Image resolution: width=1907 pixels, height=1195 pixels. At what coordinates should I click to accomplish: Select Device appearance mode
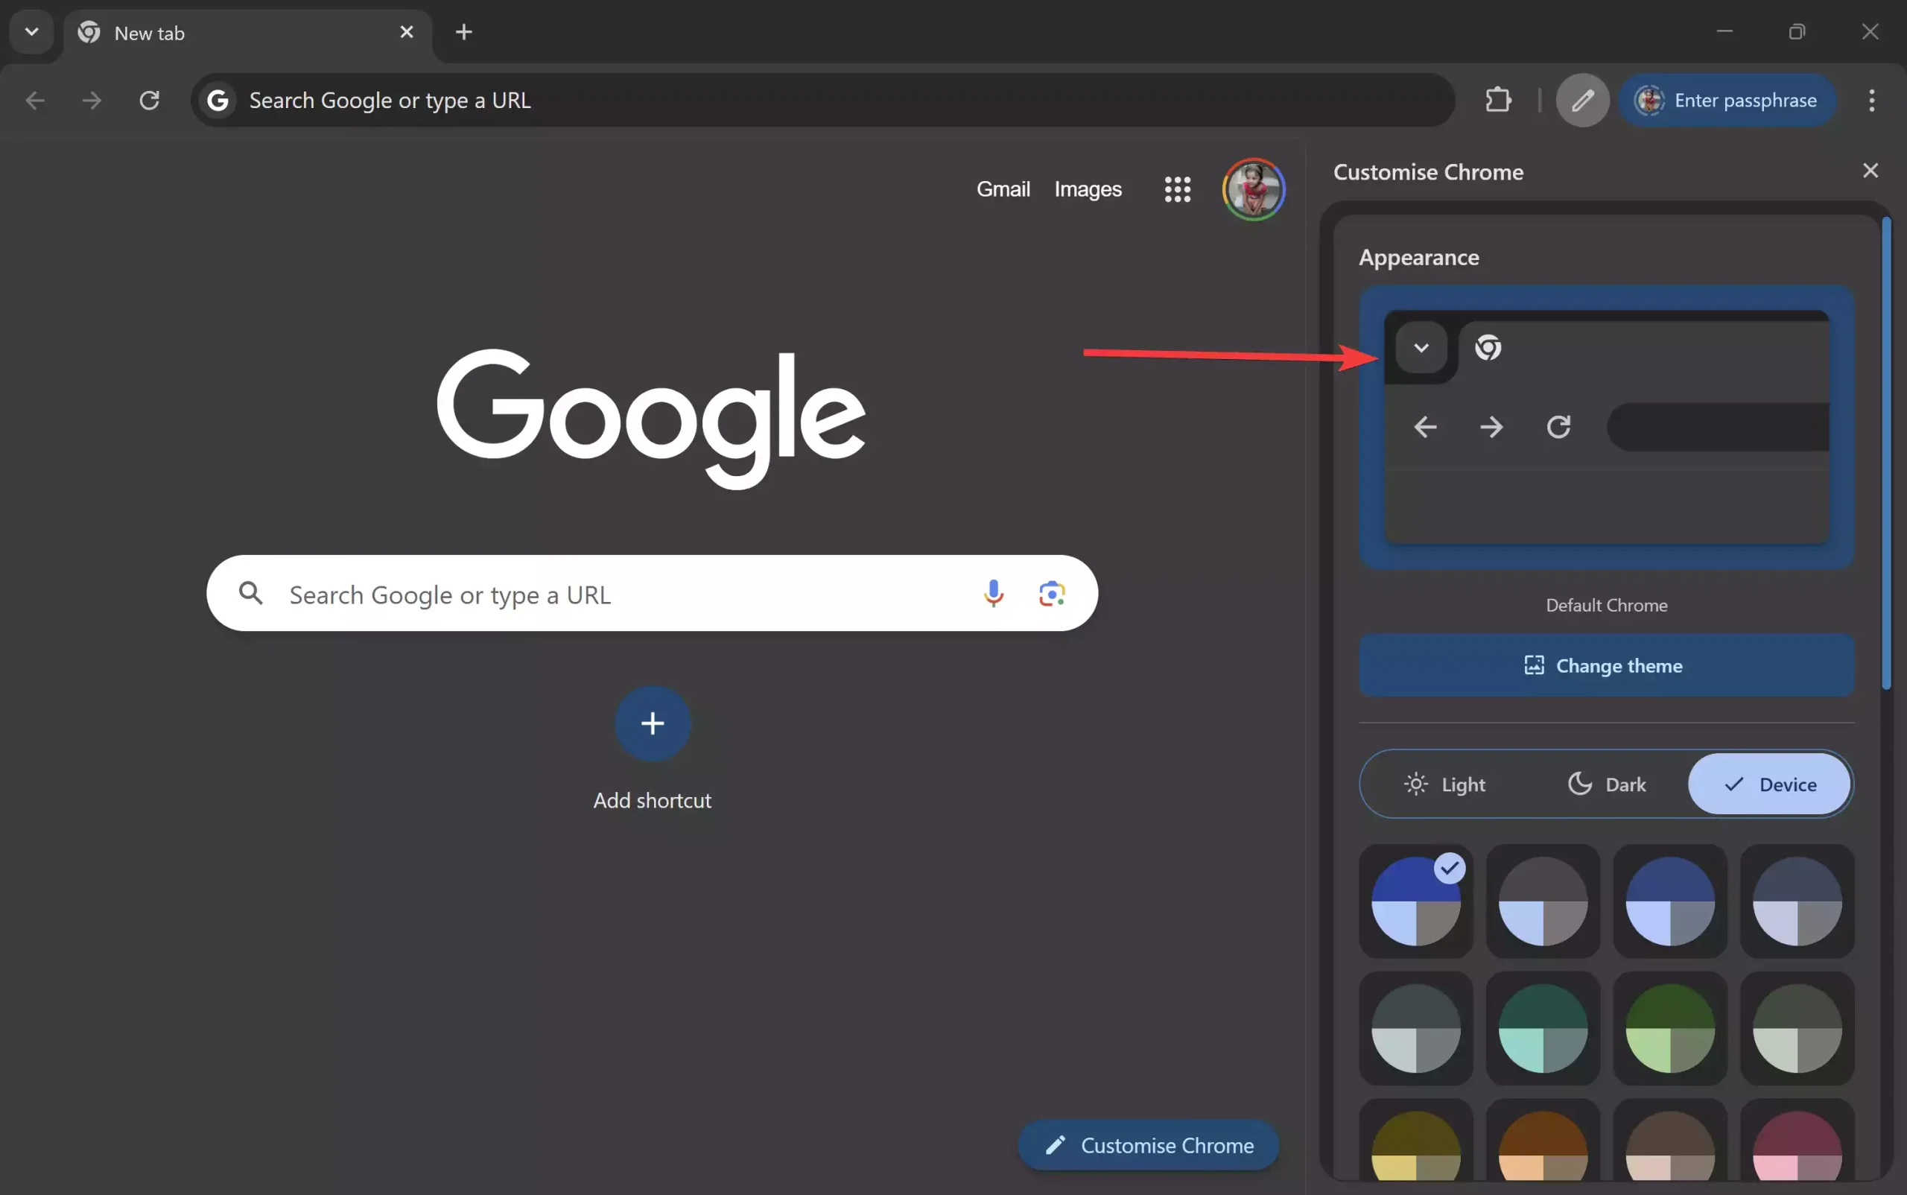pyautogui.click(x=1769, y=784)
